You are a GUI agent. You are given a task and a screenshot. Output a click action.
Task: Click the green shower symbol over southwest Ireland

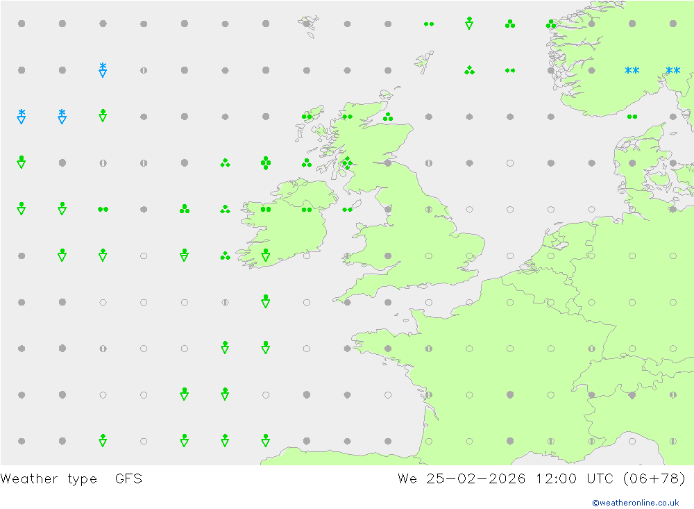[x=266, y=255]
